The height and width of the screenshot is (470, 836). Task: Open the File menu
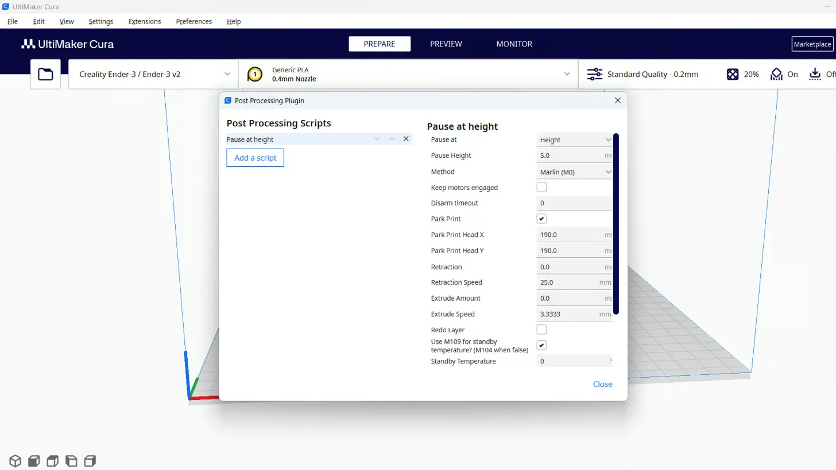point(13,21)
